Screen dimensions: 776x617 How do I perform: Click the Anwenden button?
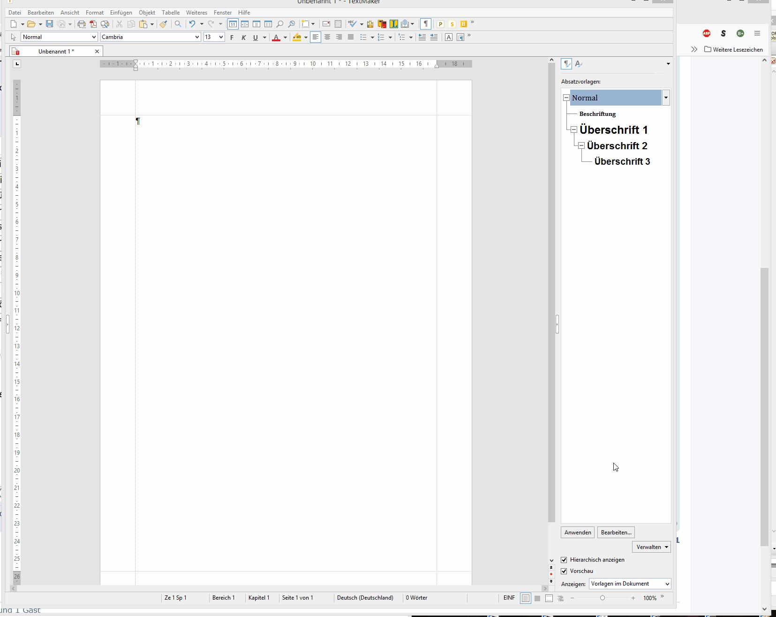pos(578,533)
